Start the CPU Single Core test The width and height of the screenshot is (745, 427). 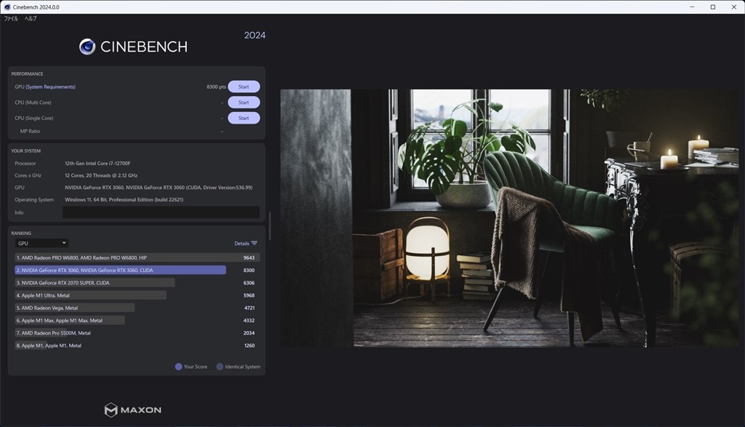(x=244, y=118)
